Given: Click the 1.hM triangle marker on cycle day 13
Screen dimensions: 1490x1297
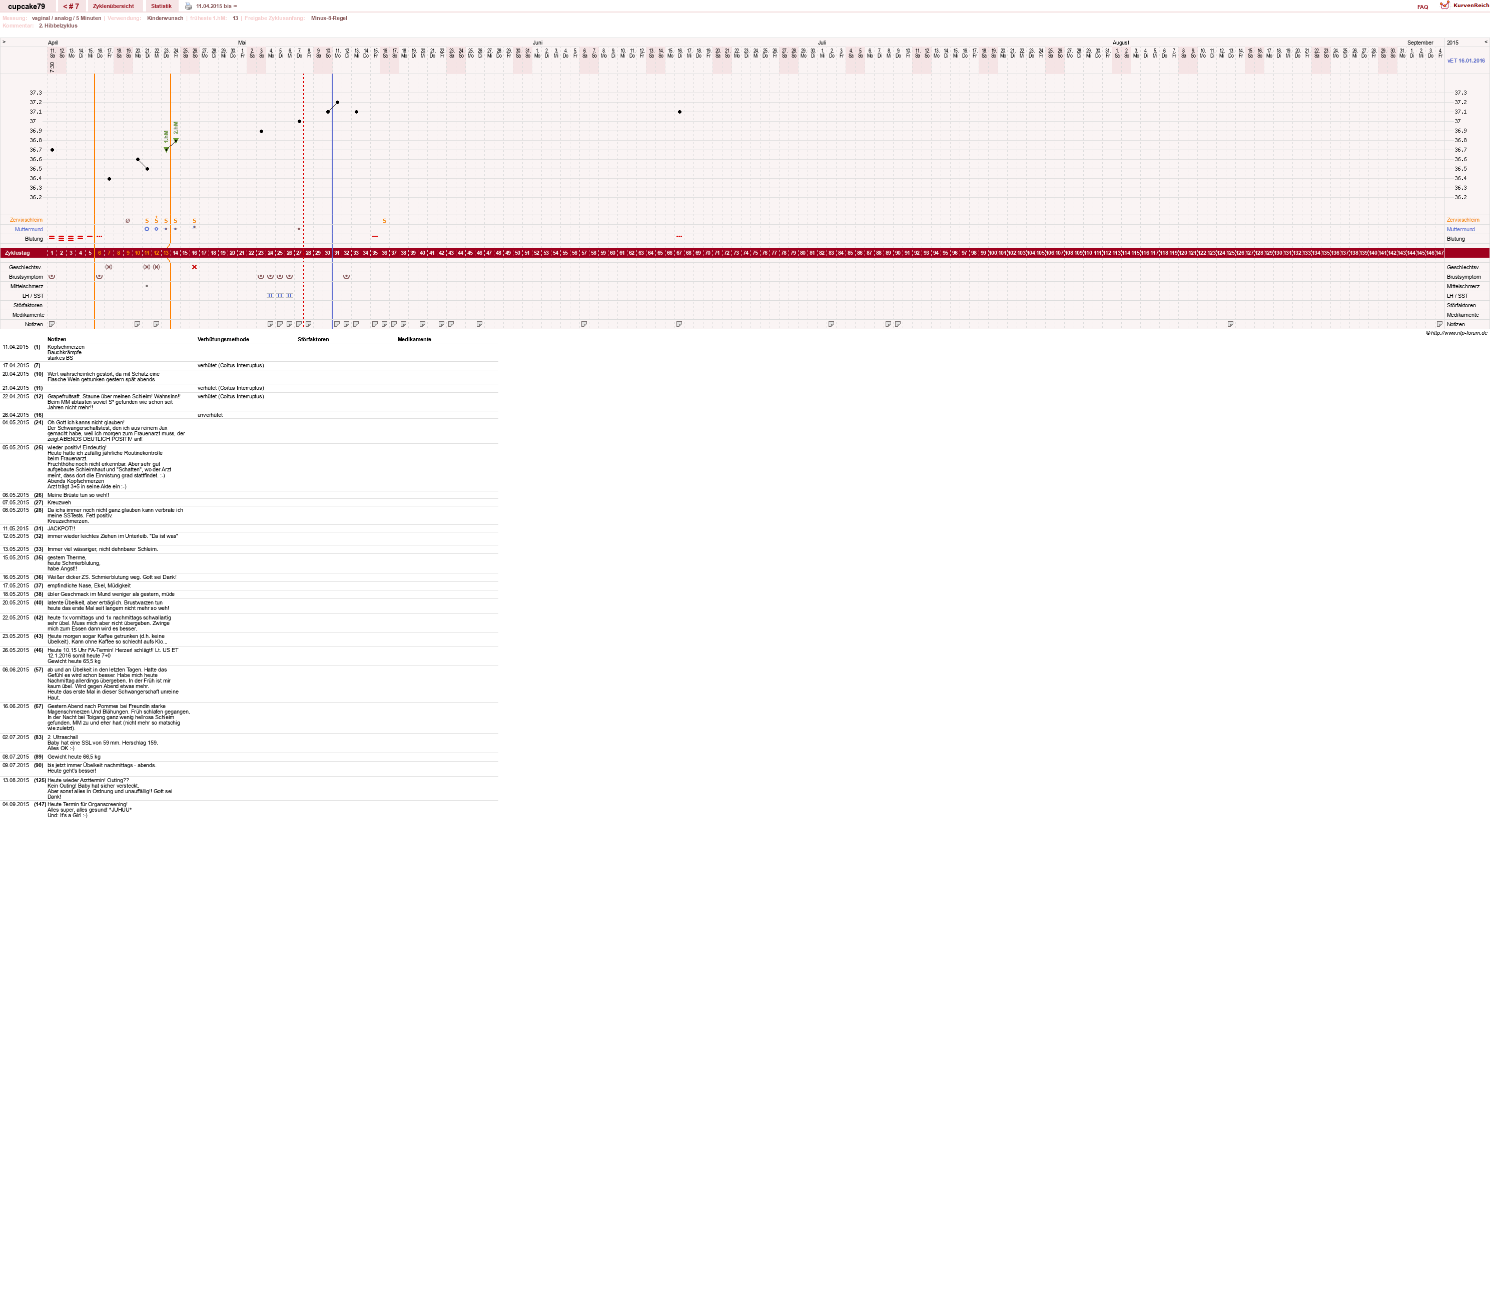Looking at the screenshot, I should [167, 150].
